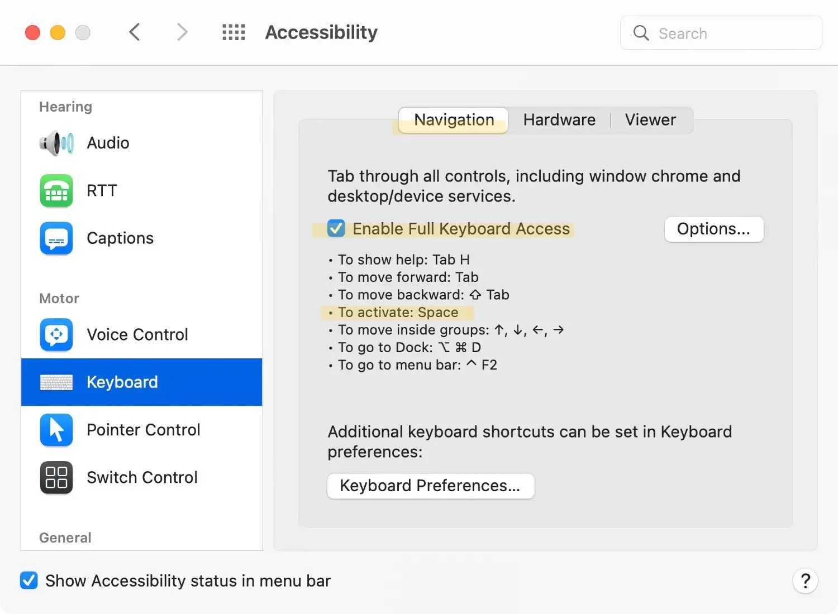The width and height of the screenshot is (838, 614).
Task: Click the Switch Control grid icon
Action: pyautogui.click(x=56, y=478)
